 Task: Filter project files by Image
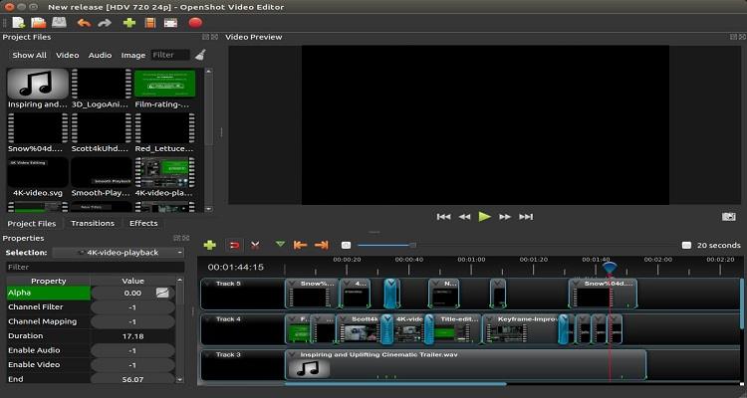(x=133, y=56)
